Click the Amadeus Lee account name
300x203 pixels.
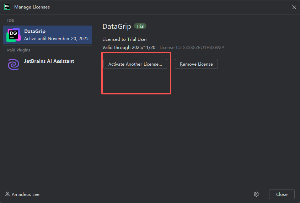click(x=26, y=194)
